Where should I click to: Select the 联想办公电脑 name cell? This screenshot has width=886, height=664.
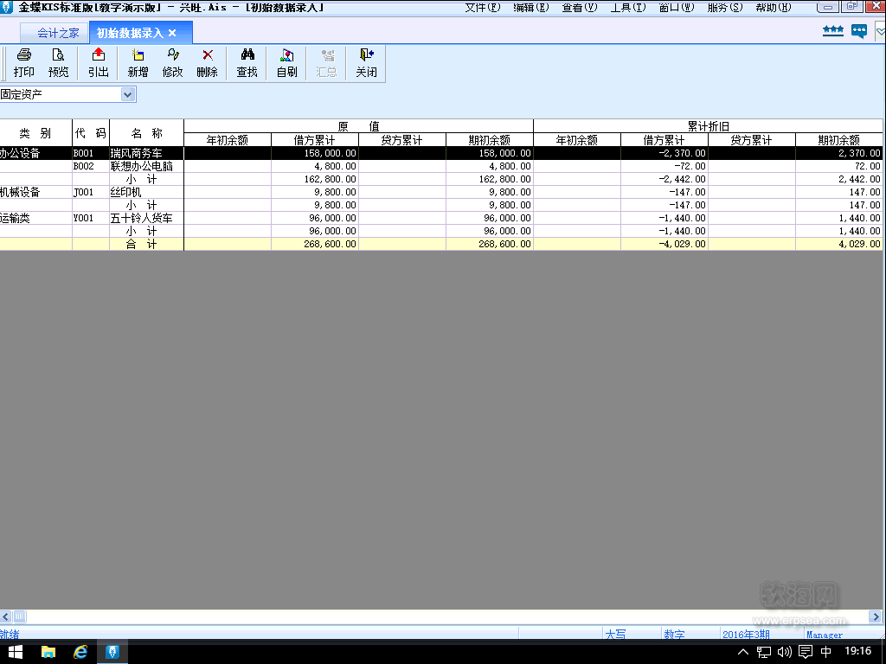click(x=147, y=166)
